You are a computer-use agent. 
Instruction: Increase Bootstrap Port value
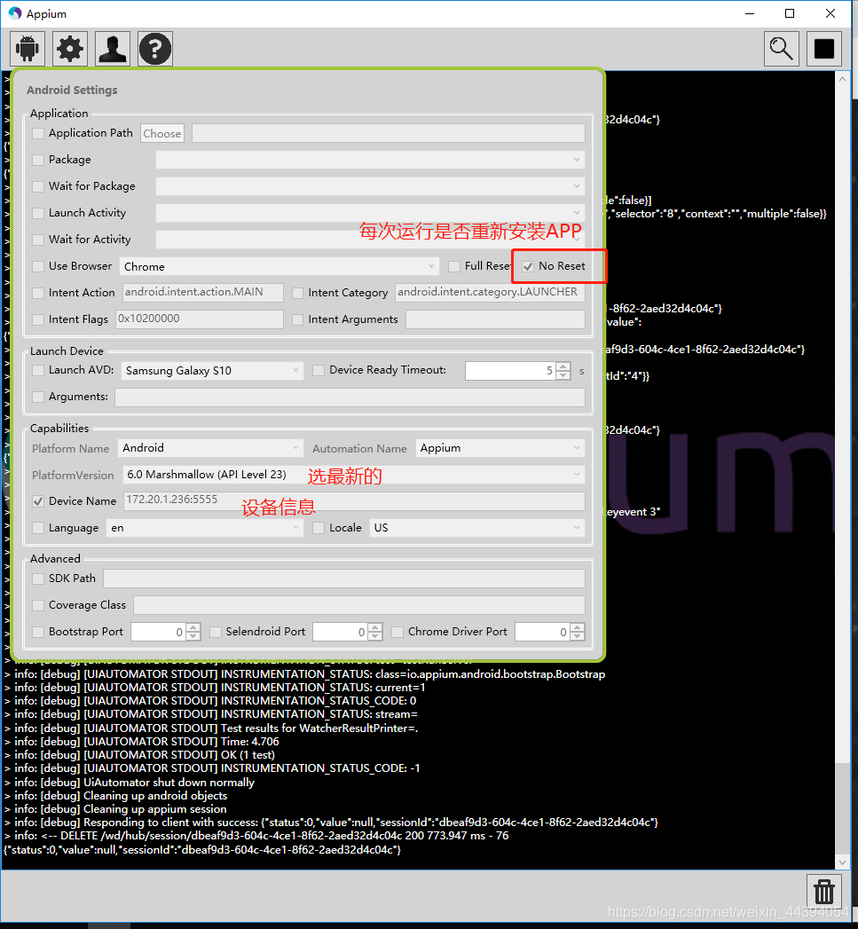tap(193, 627)
